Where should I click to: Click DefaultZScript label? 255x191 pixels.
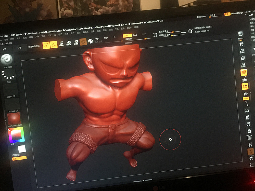click(x=237, y=13)
